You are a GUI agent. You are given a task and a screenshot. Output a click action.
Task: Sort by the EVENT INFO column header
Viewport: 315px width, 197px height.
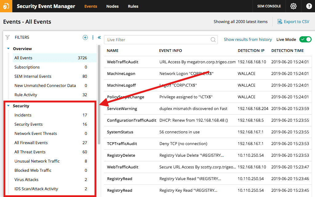[170, 50]
